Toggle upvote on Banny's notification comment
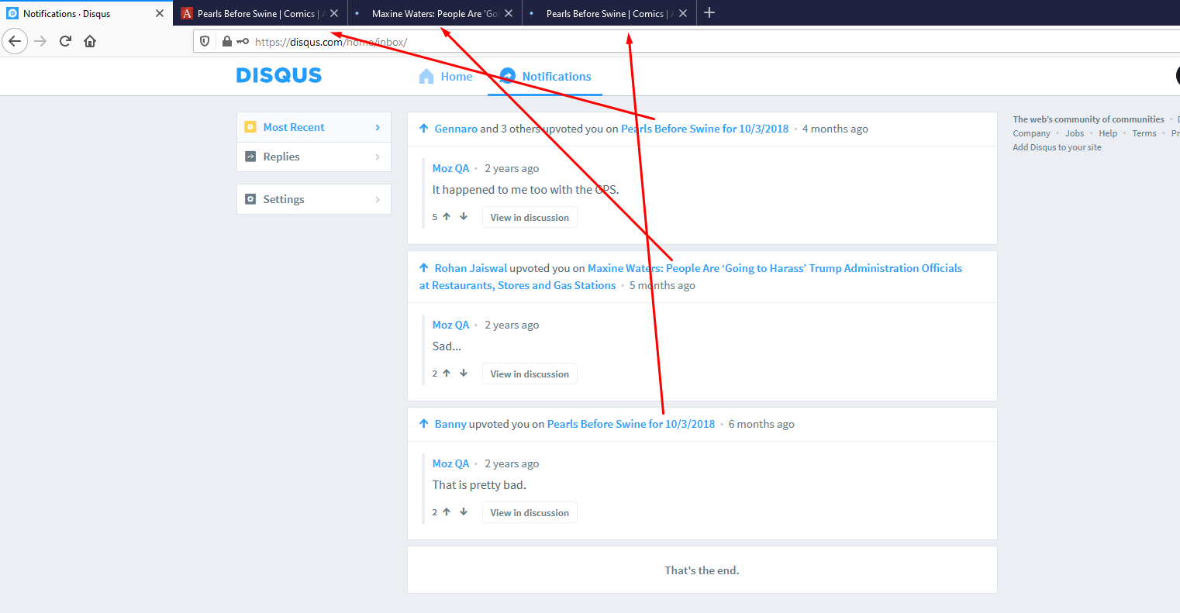1180x613 pixels. (x=446, y=511)
